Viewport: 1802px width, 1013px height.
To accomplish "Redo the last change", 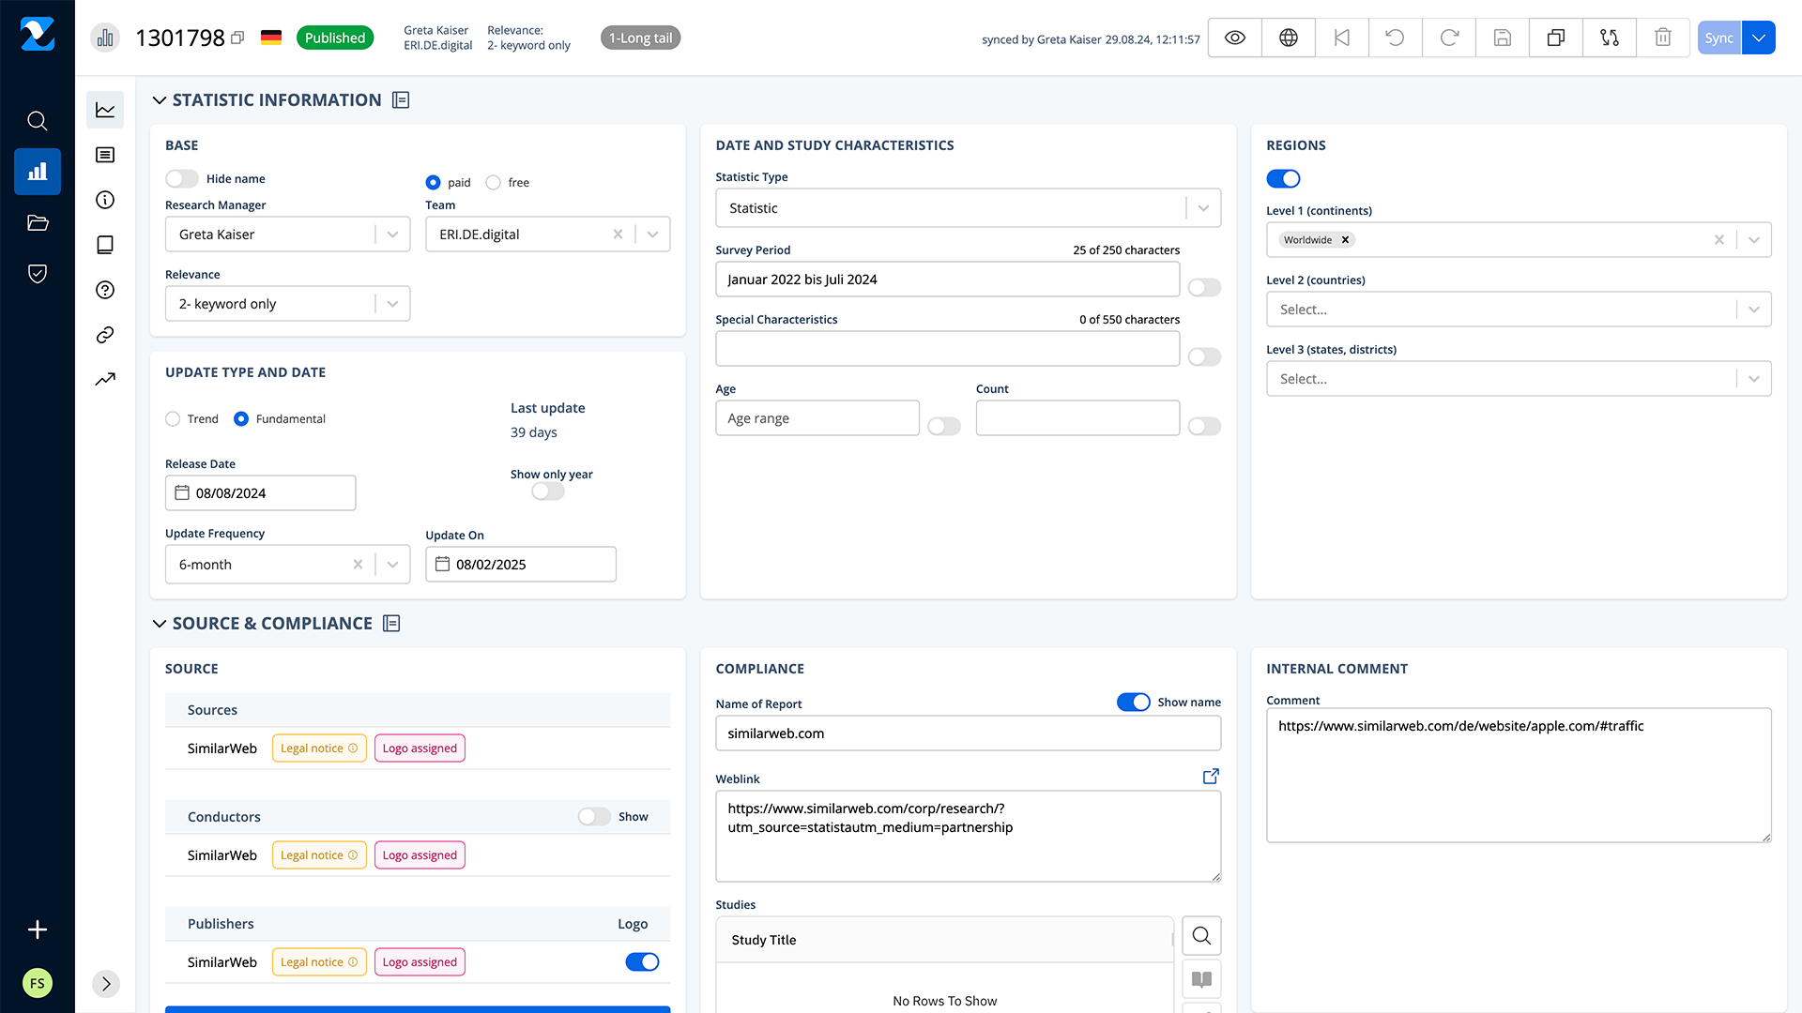I will tap(1448, 38).
